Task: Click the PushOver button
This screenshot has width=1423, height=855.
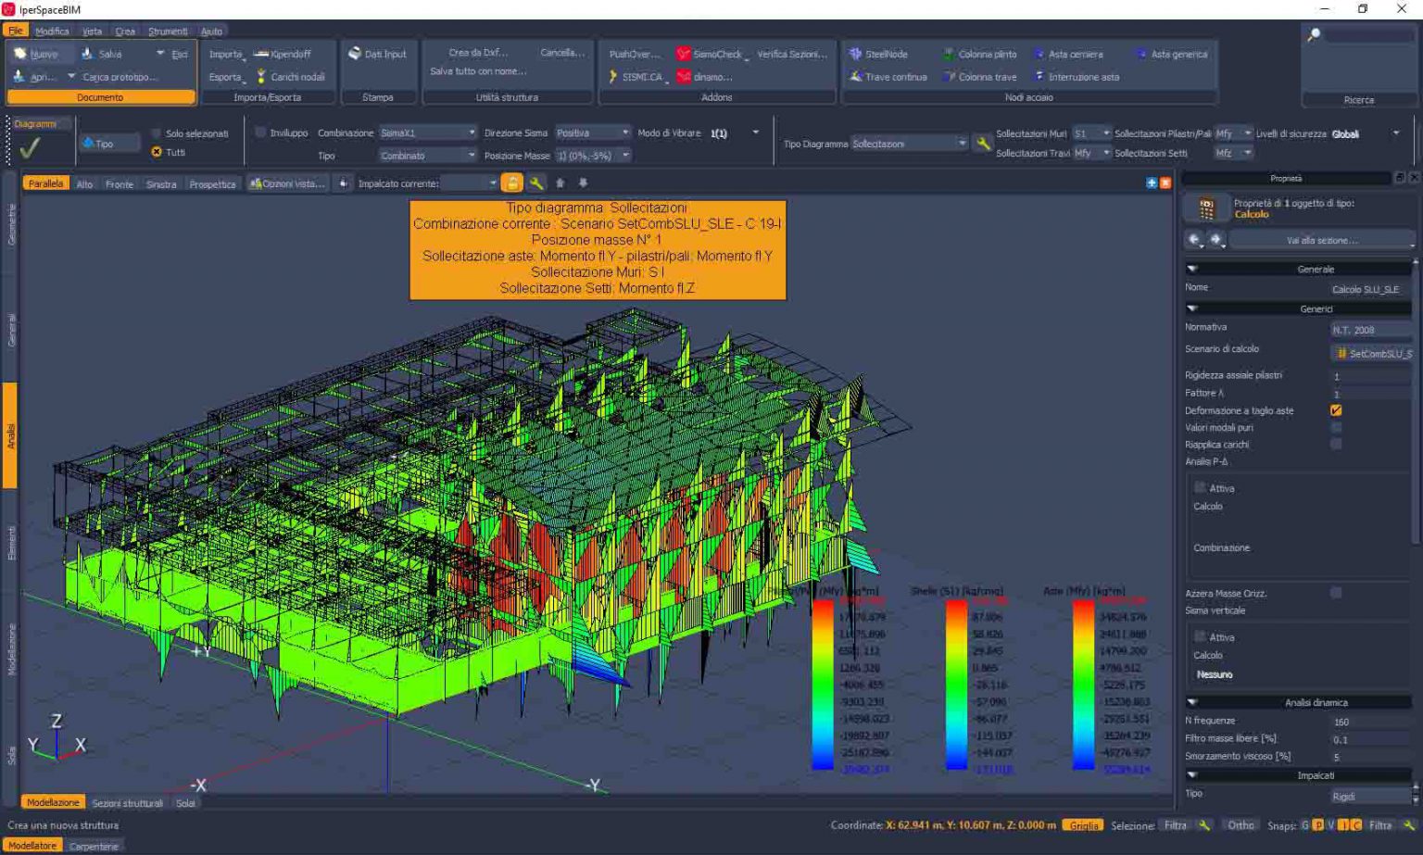Action: (x=636, y=53)
